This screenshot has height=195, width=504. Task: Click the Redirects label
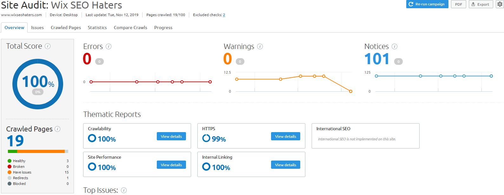click(21, 178)
